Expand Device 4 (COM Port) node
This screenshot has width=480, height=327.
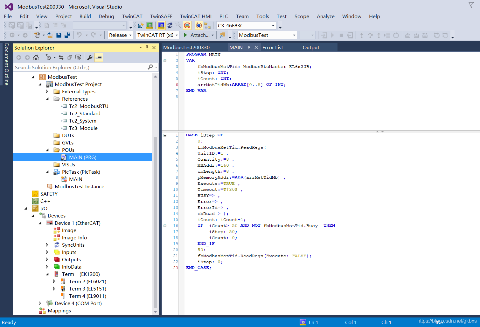click(x=40, y=304)
